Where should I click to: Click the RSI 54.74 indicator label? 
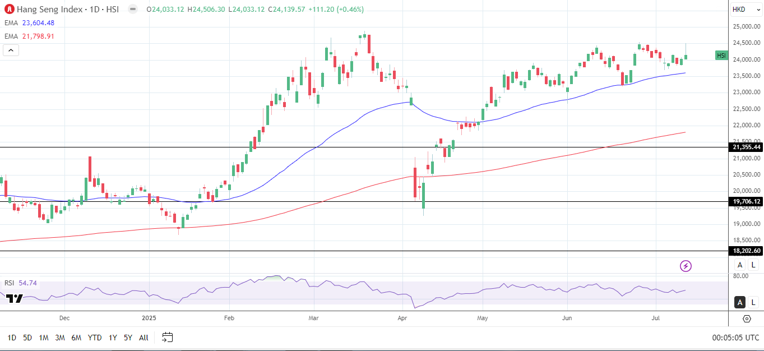pyautogui.click(x=18, y=283)
